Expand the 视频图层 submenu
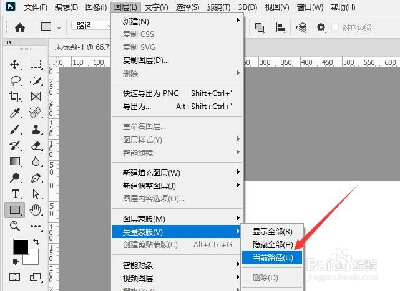The width and height of the screenshot is (400, 291). (178, 278)
